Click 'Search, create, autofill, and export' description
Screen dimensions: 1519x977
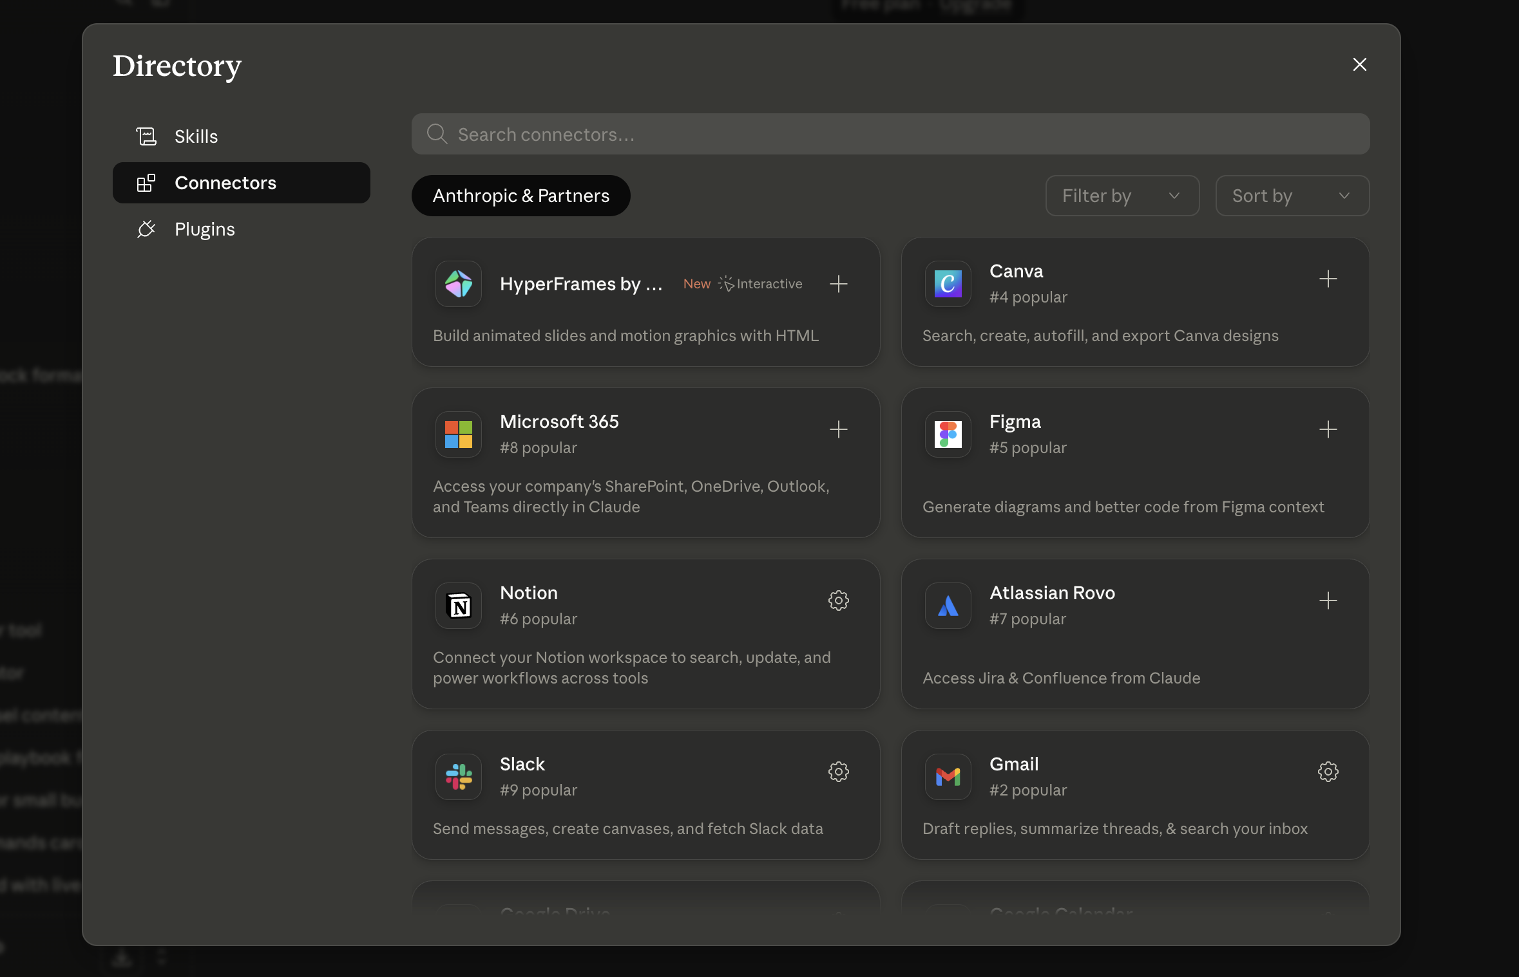[x=1100, y=335]
